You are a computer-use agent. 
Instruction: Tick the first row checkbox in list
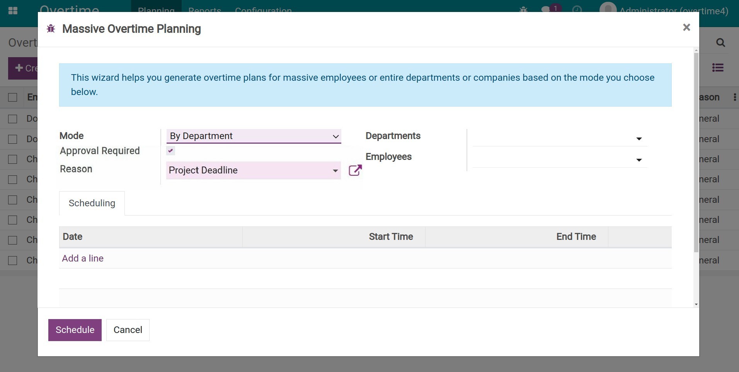(13, 119)
